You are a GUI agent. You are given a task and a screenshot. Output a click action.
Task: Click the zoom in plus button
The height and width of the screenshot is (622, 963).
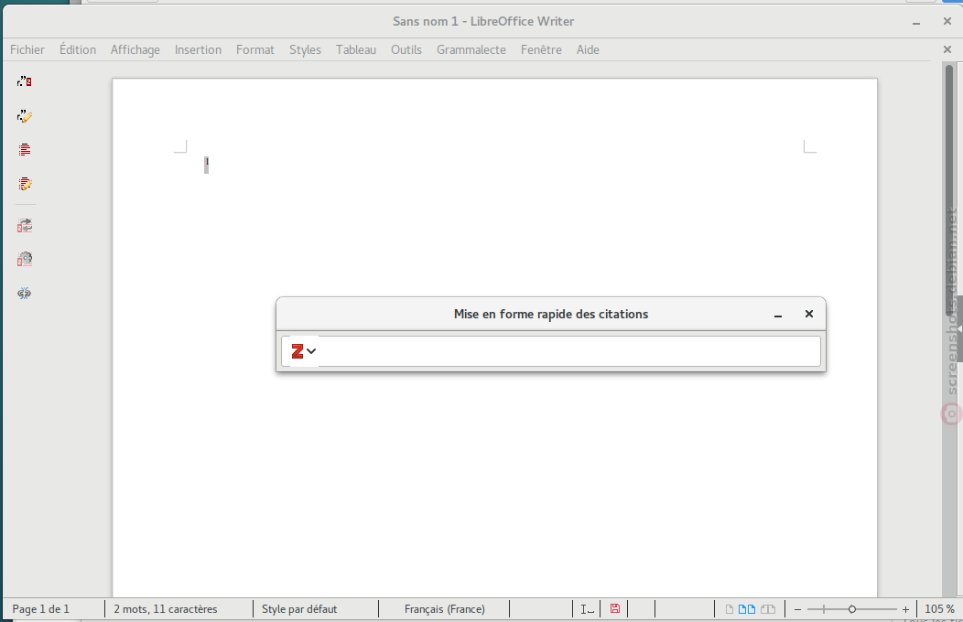905,609
